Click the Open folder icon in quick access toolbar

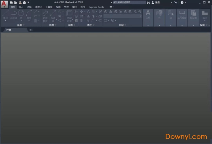point(16,2)
